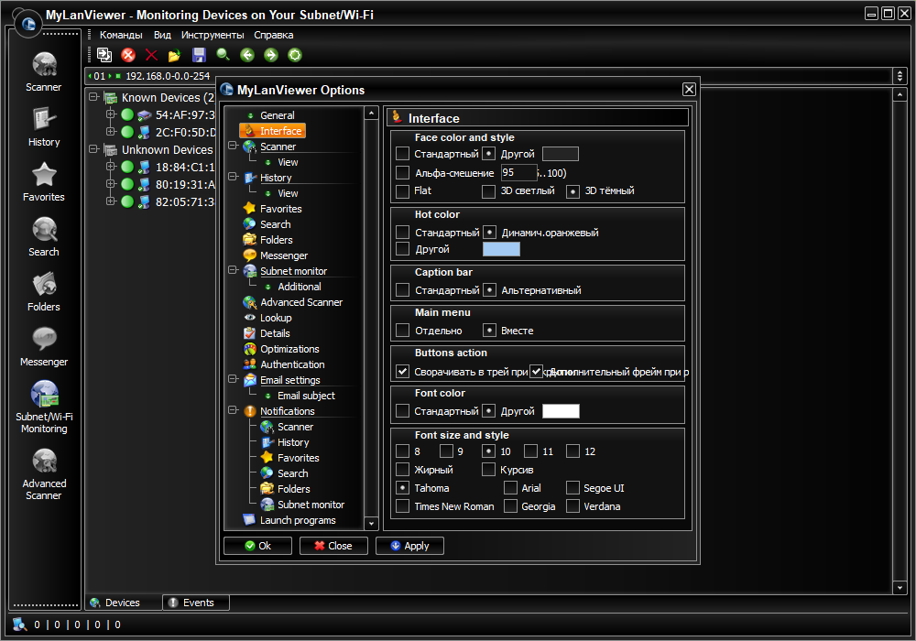Switch to the Events tab
916x641 pixels.
pyautogui.click(x=196, y=603)
